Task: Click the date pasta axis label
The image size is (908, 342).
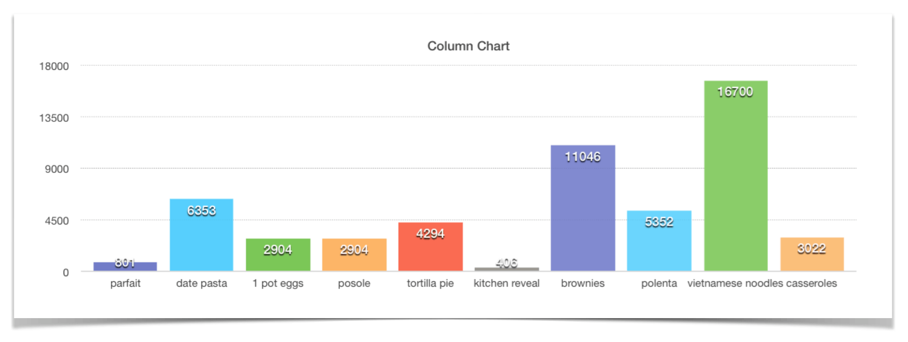Action: (x=201, y=283)
